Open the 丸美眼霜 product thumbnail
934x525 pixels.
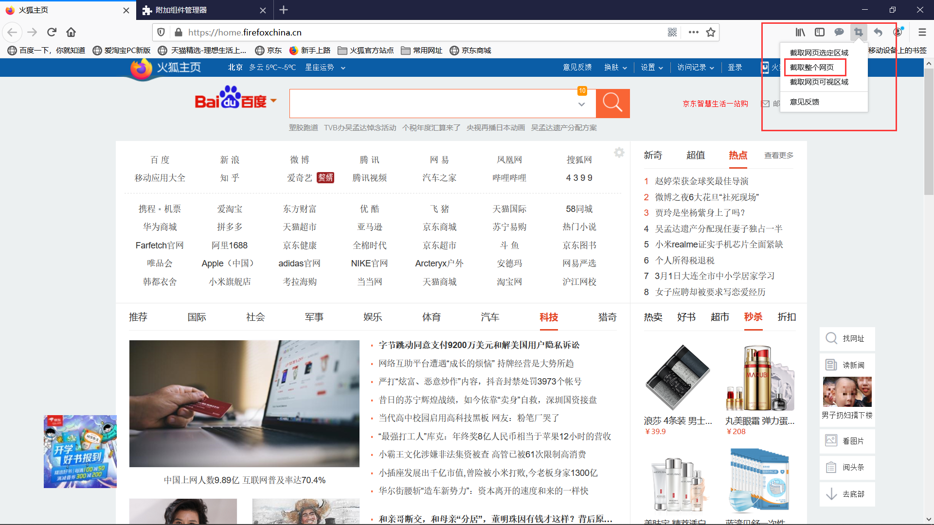759,378
